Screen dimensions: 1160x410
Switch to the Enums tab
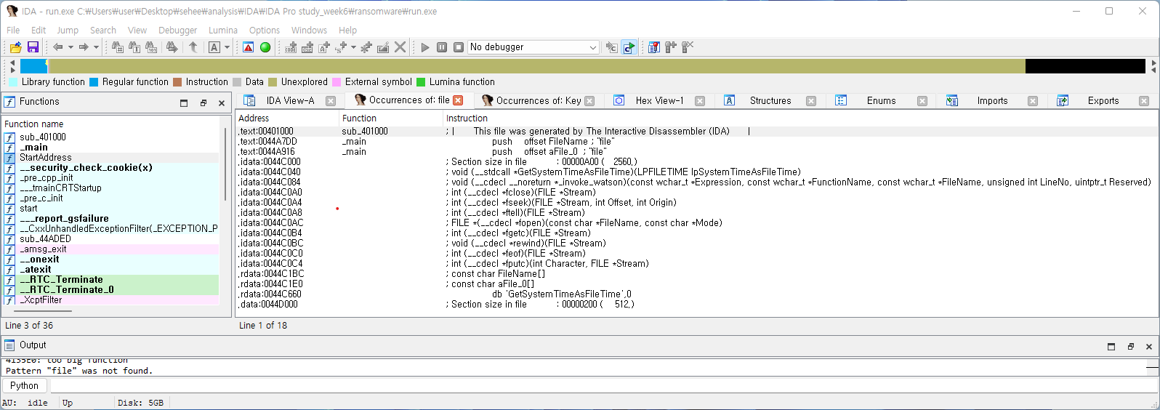881,101
